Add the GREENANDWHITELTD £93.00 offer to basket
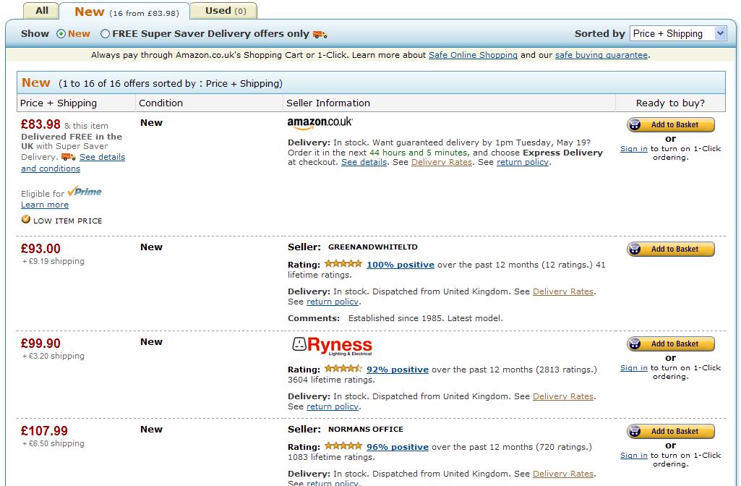 [x=671, y=249]
